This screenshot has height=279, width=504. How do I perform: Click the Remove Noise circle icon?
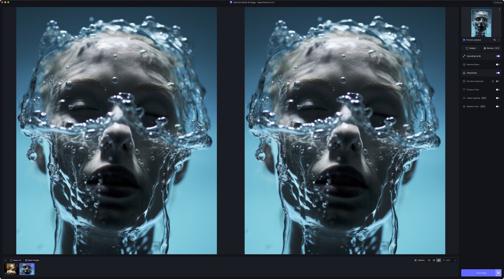coord(464,64)
